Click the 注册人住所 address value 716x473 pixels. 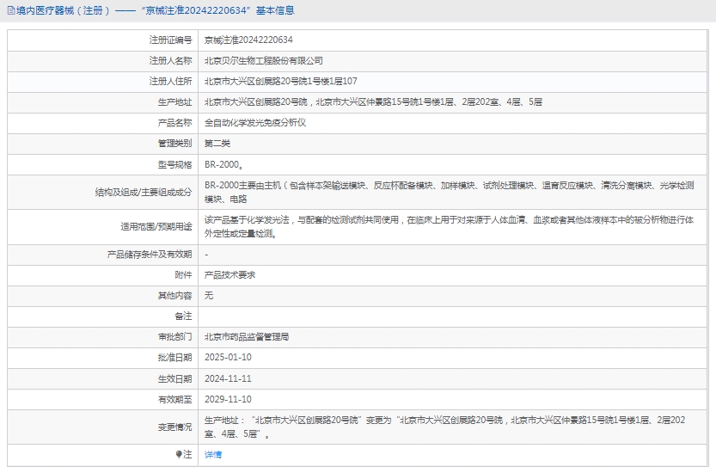coord(280,81)
